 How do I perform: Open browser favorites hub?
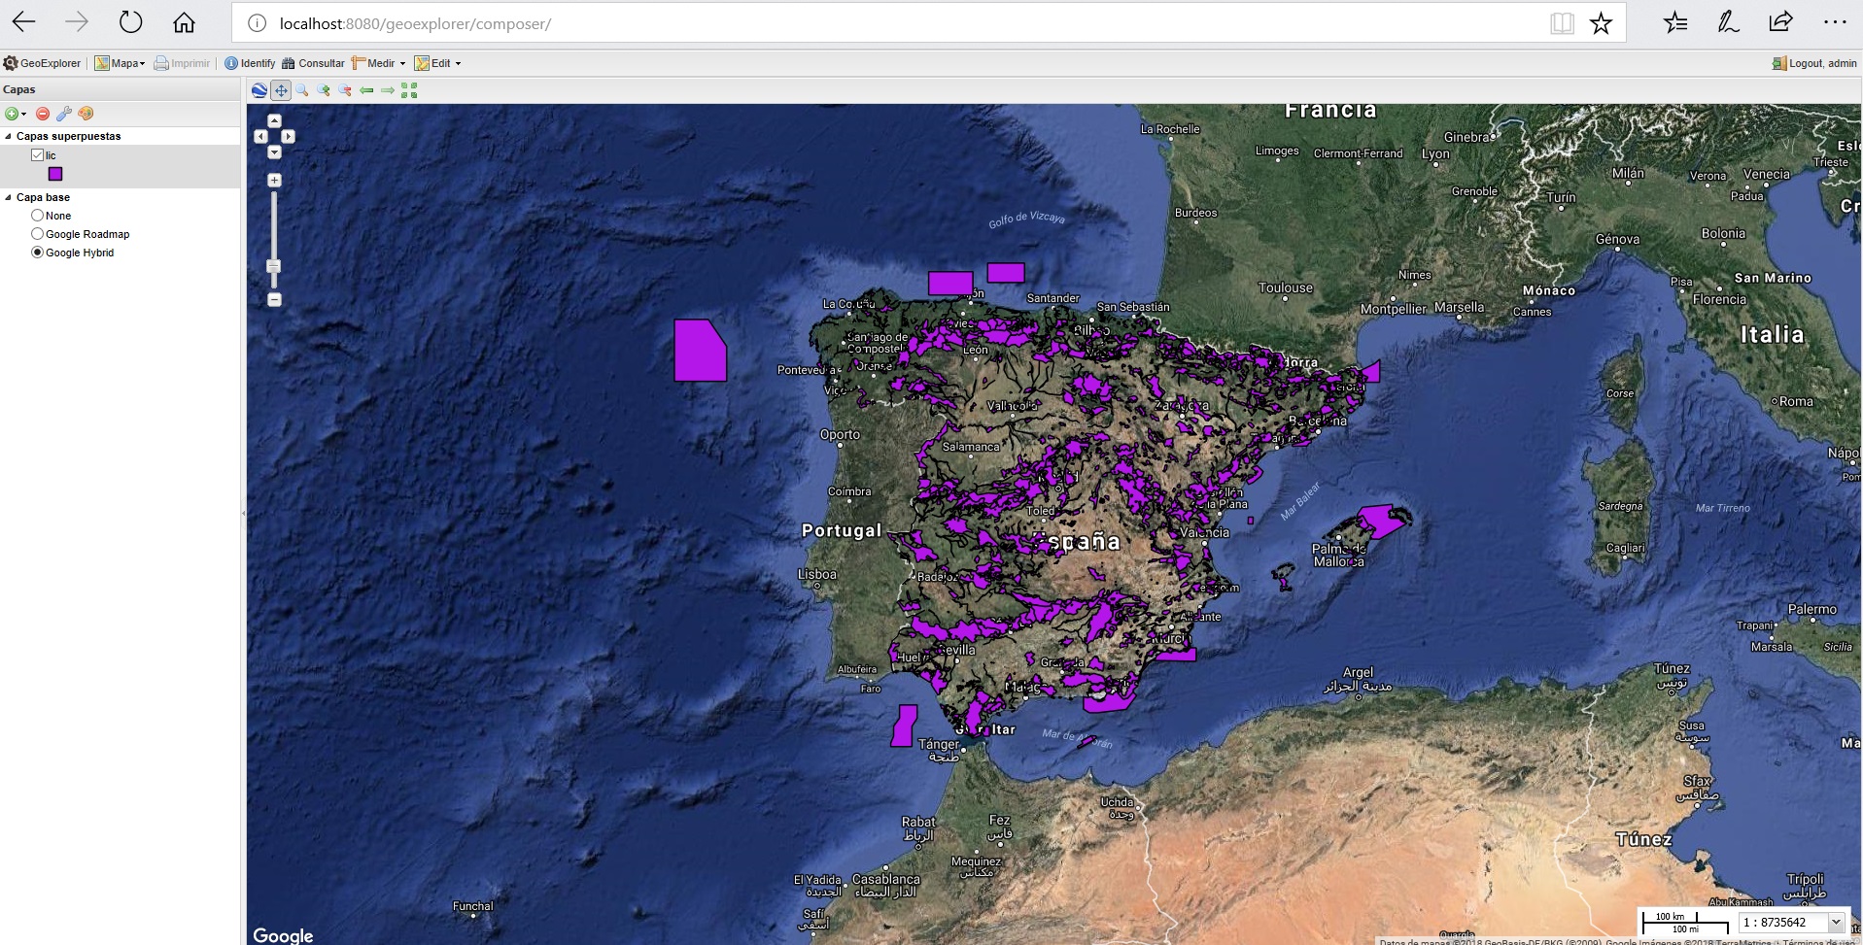pyautogui.click(x=1675, y=22)
